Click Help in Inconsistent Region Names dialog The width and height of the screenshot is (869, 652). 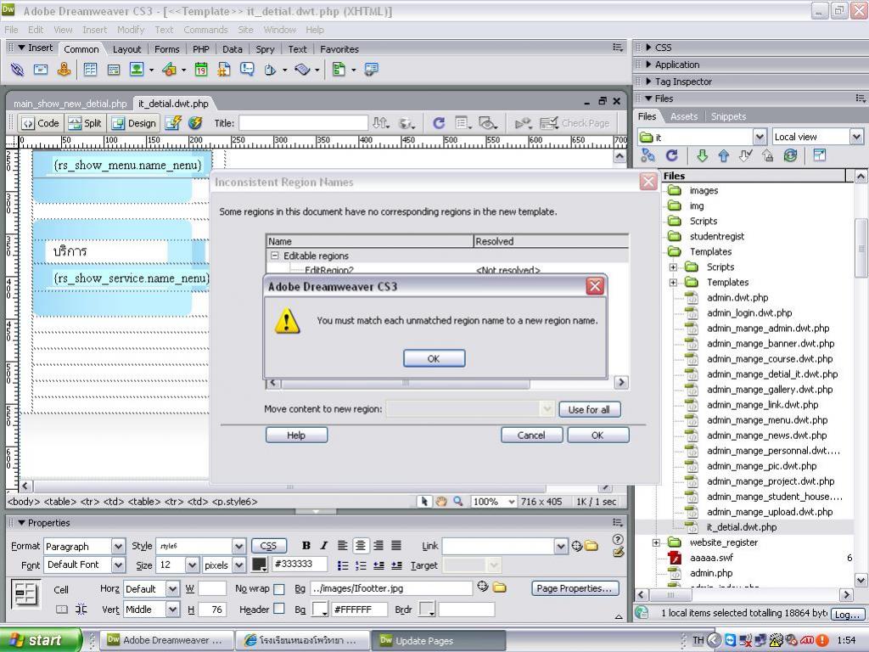pyautogui.click(x=296, y=436)
